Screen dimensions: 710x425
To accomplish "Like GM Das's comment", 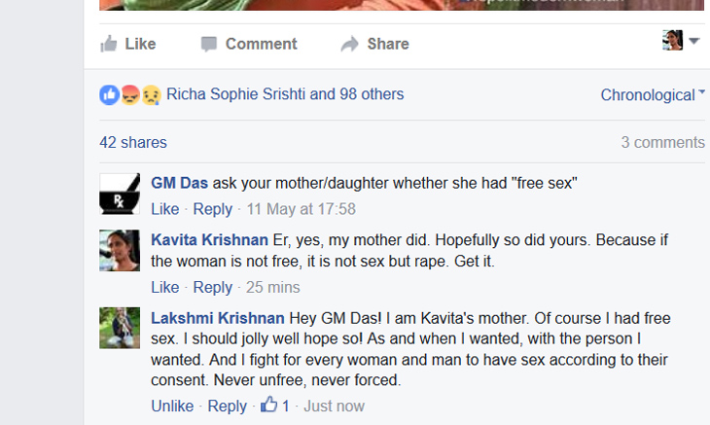I will click(x=164, y=209).
